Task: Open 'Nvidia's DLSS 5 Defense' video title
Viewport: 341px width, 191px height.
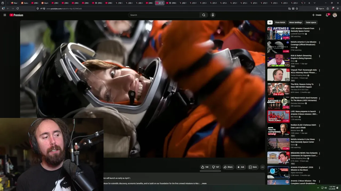Action: coord(303,126)
